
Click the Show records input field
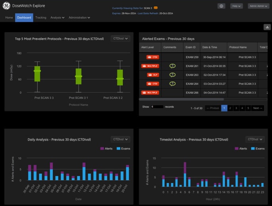157,107
